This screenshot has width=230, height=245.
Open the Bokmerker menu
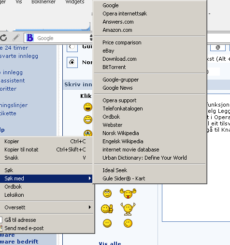click(x=43, y=2)
